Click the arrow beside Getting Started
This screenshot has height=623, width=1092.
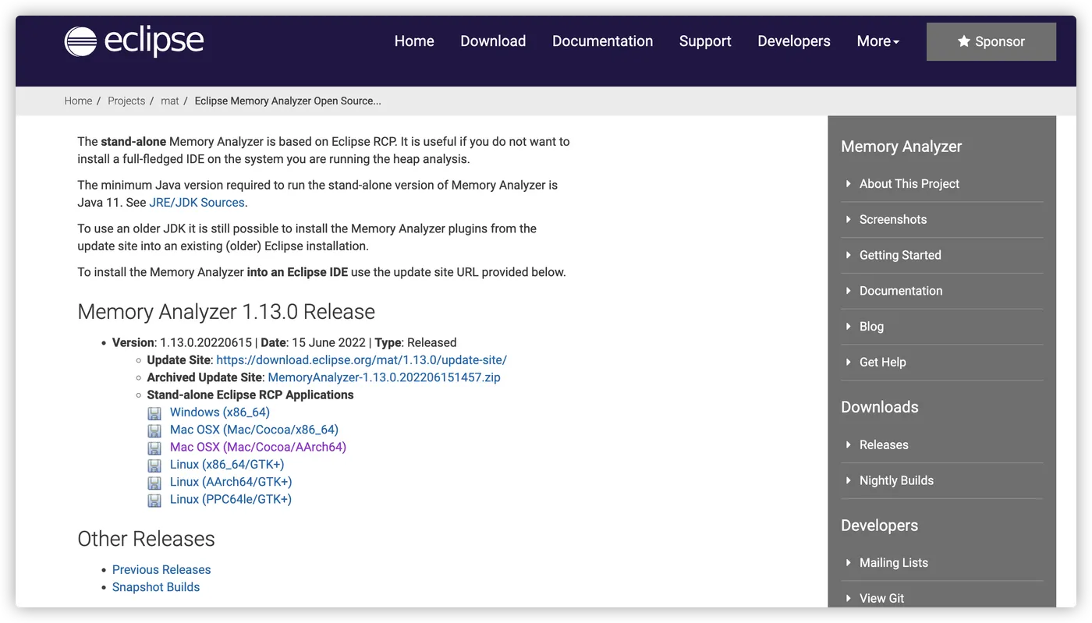tap(849, 255)
